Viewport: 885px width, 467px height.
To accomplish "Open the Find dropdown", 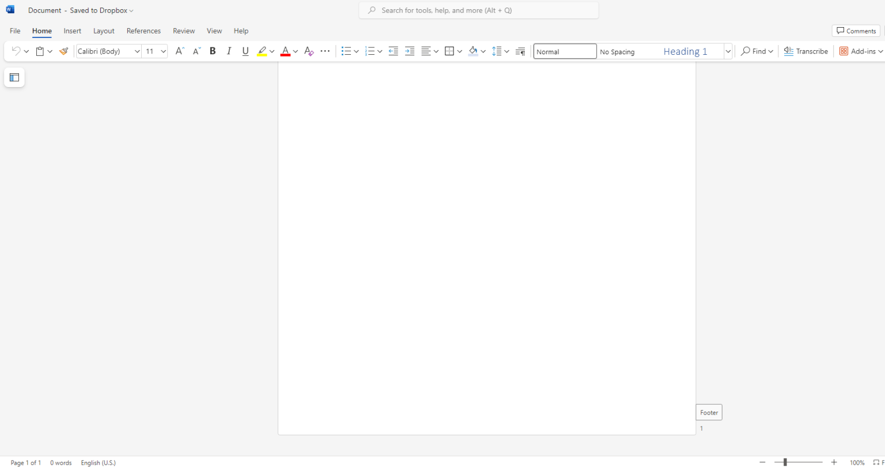I will [x=757, y=51].
